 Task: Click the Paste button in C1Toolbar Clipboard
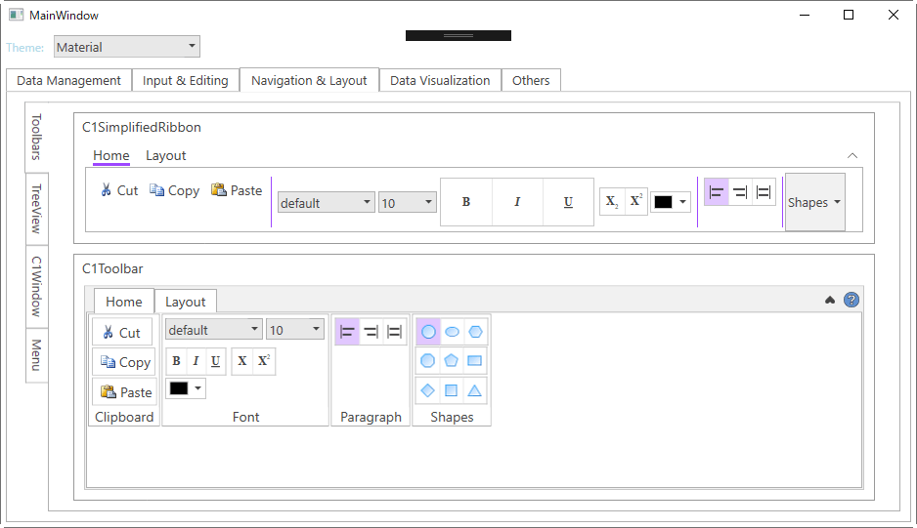click(x=125, y=392)
